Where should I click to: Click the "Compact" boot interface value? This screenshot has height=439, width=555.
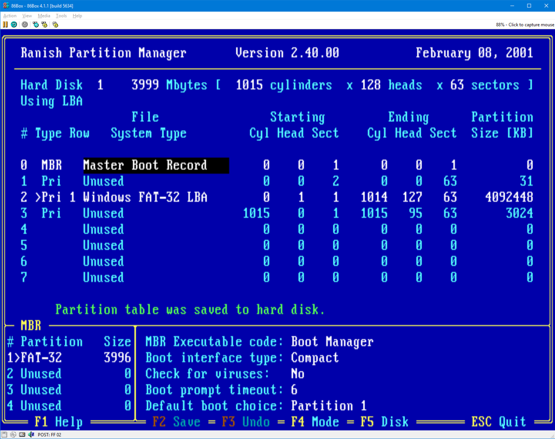point(315,358)
